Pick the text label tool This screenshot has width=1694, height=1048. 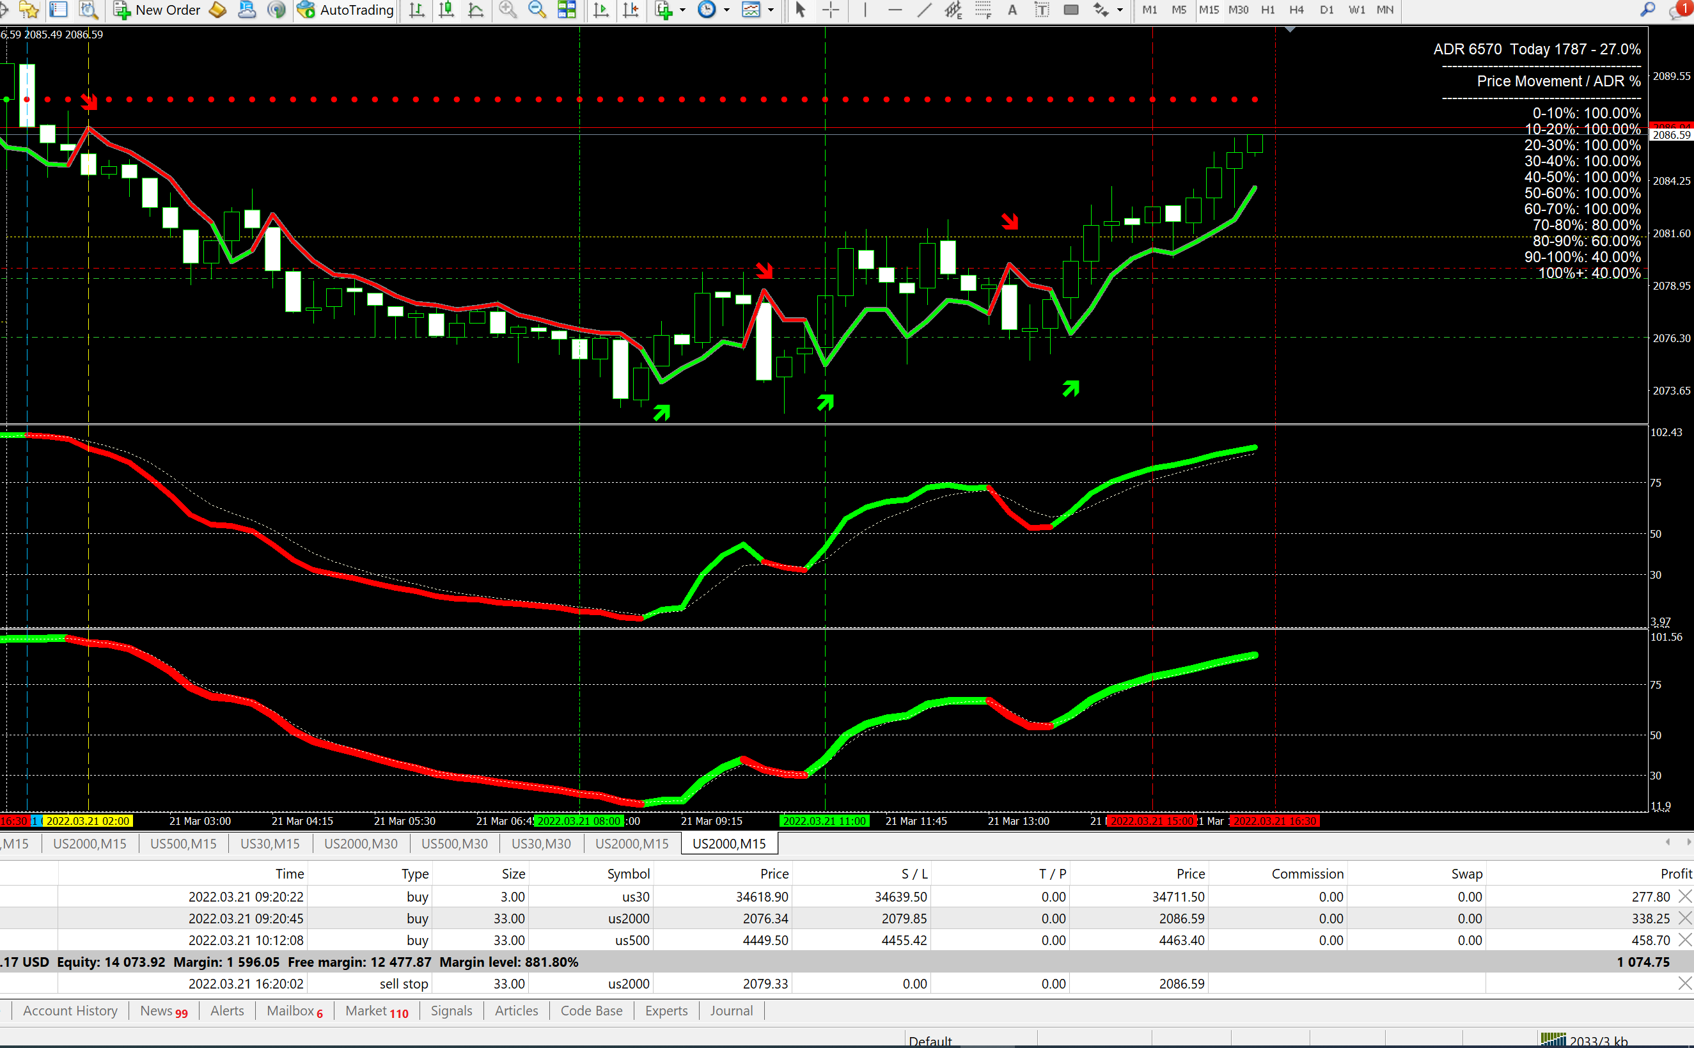[1042, 10]
